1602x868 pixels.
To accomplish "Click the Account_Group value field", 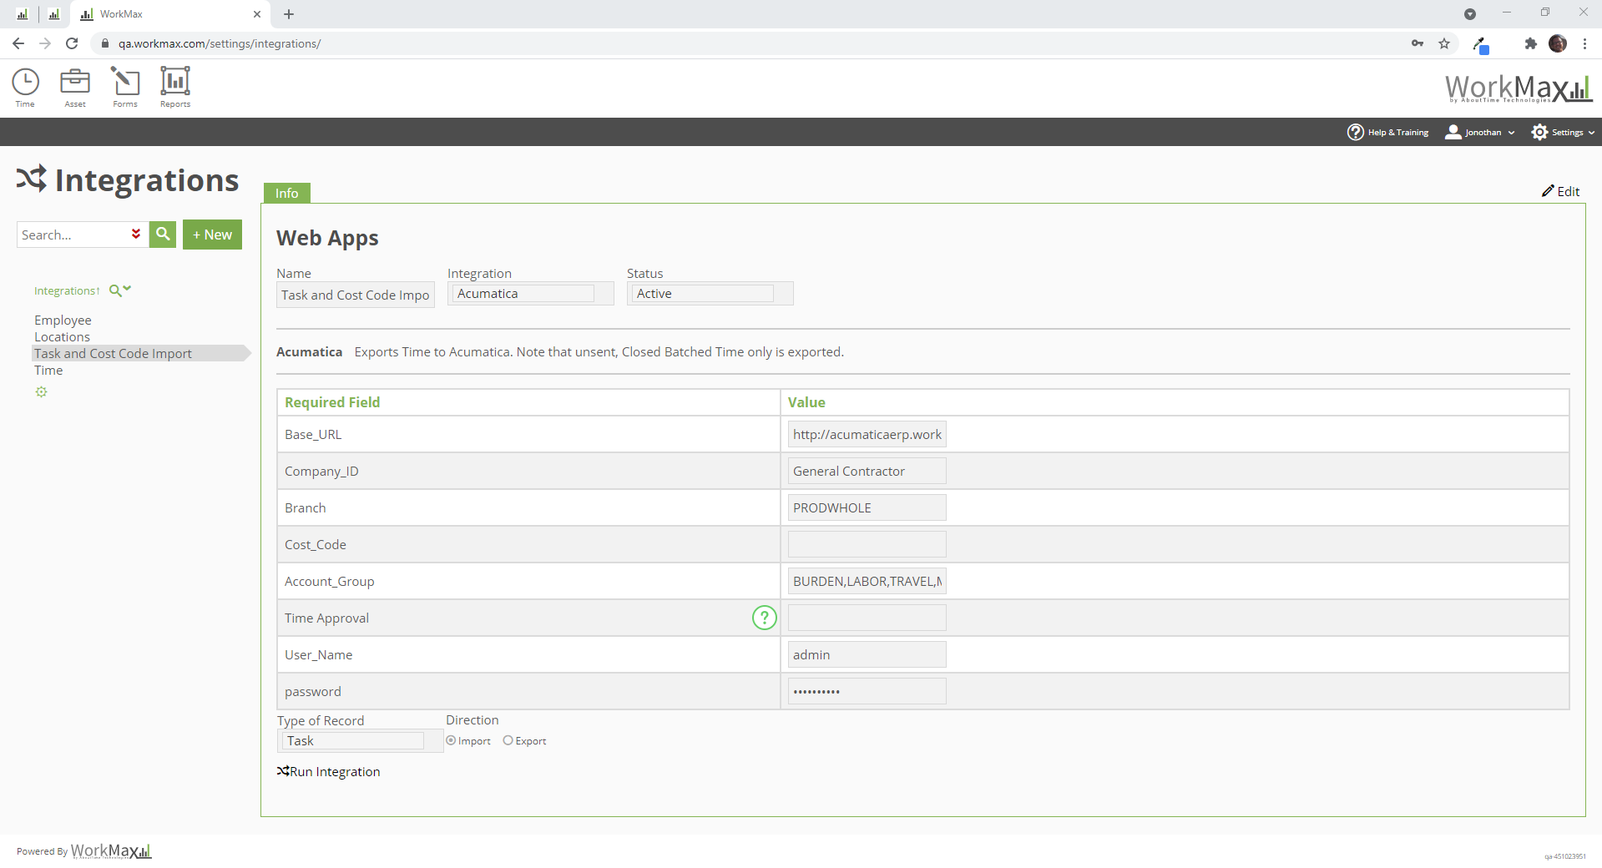I will point(867,581).
